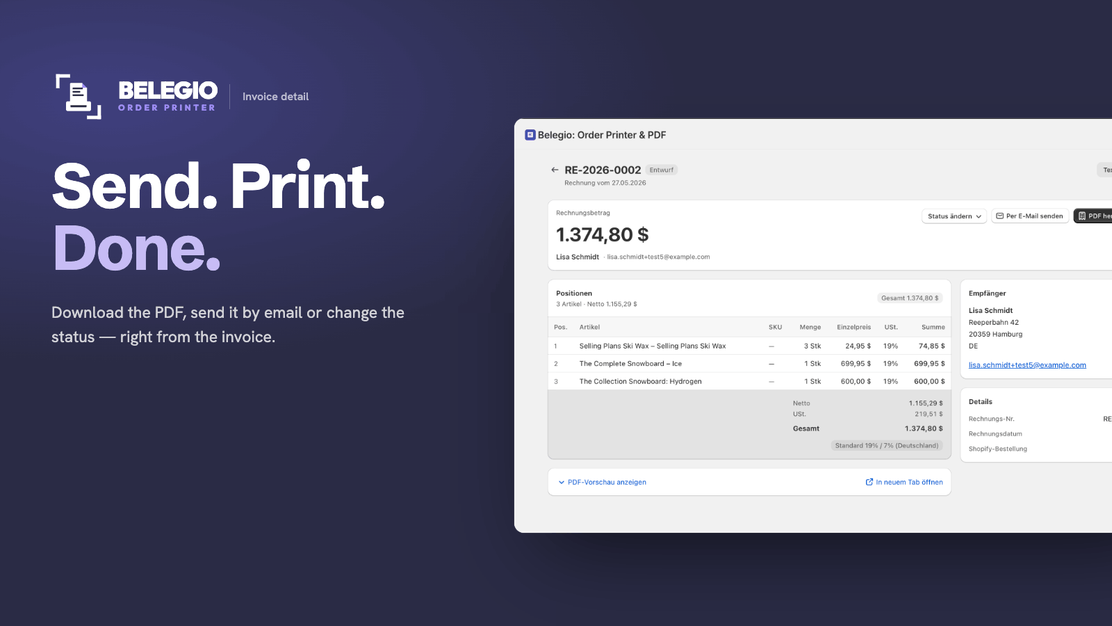Click invoice number RE-2026-0002 title
This screenshot has width=1112, height=626.
pos(603,170)
